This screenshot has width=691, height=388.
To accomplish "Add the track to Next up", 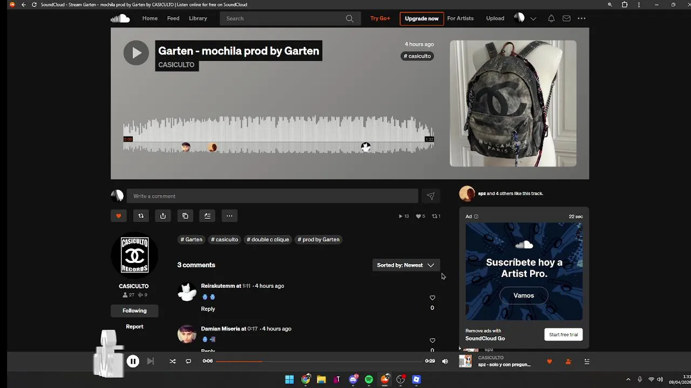I will click(207, 216).
